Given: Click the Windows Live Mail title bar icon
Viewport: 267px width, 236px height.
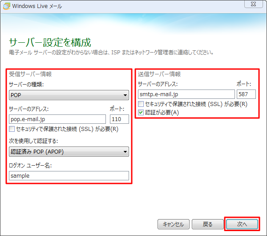Looking at the screenshot, I should tap(7, 6).
